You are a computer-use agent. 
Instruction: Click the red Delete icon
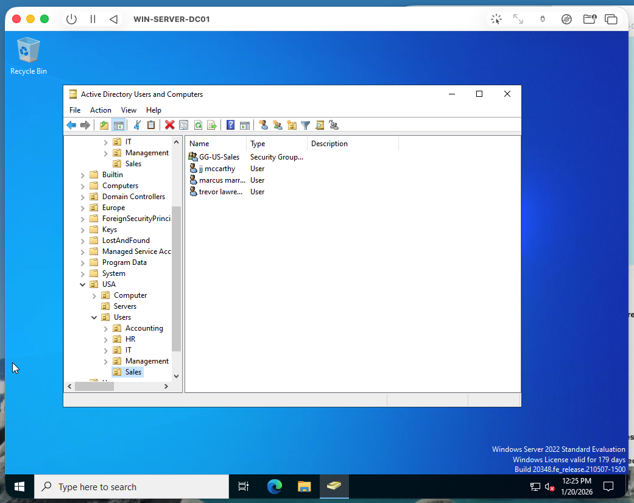(x=169, y=125)
